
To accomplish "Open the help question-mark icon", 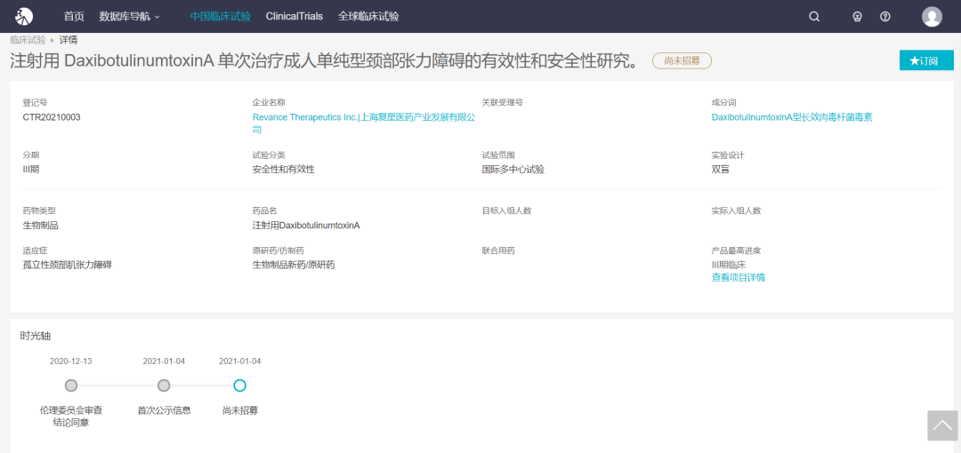I will pos(885,17).
